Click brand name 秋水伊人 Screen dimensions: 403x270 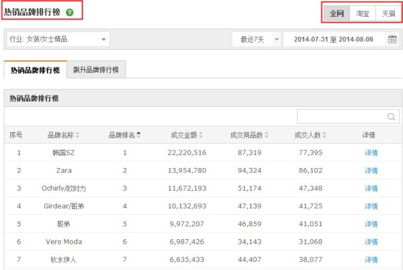(x=64, y=260)
